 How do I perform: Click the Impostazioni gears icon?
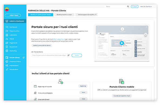tap(7, 66)
